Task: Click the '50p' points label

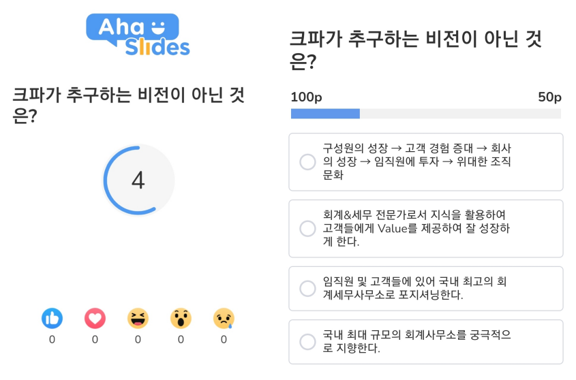Action: (x=549, y=97)
